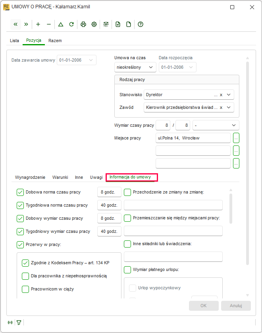This screenshot has height=333, width=262.
Task: Click the triangle edit icon
Action: [61, 24]
